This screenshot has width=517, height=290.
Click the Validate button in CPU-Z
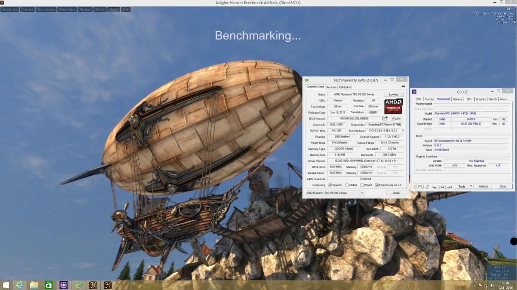(483, 186)
